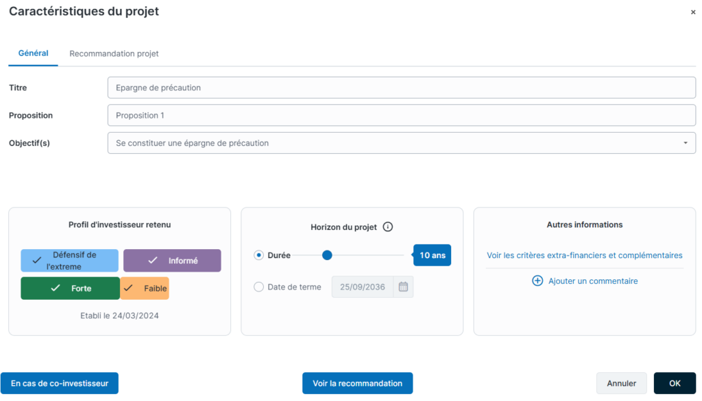
Task: Click the duration slider handle
Action: pos(327,255)
